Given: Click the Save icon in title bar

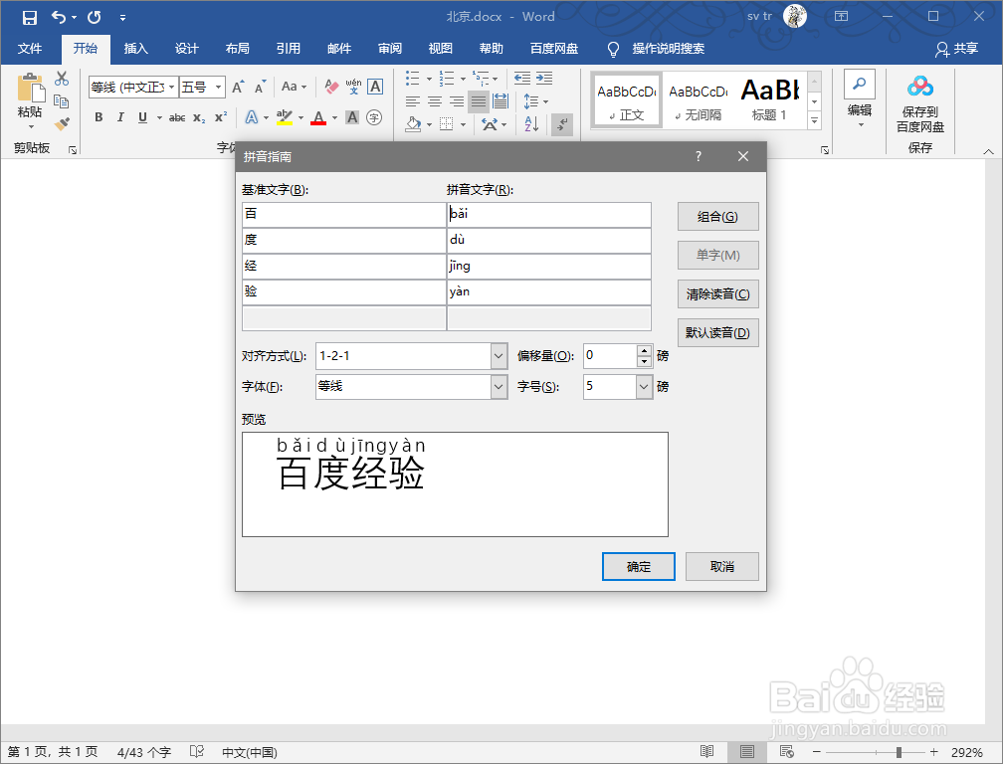Looking at the screenshot, I should click(x=30, y=17).
